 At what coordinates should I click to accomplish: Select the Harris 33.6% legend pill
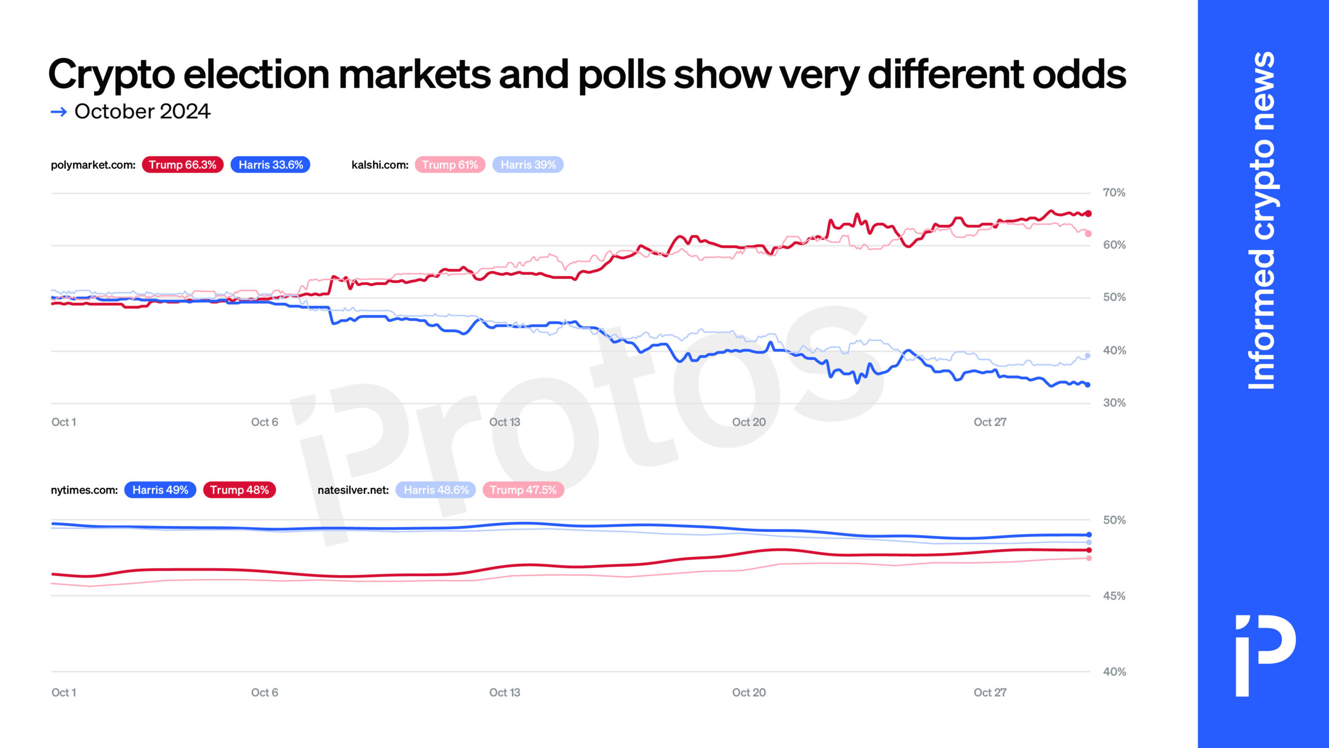(270, 165)
